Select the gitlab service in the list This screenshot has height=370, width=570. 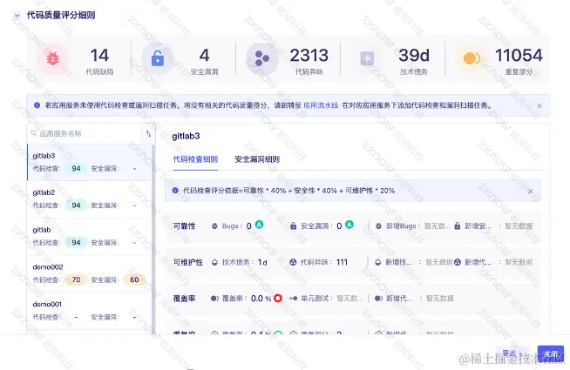tap(89, 237)
